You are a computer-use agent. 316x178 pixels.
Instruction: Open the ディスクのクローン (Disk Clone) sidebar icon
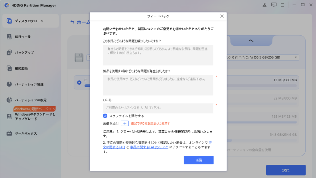point(10,21)
